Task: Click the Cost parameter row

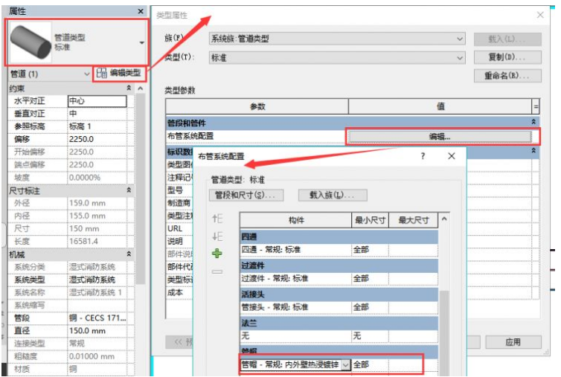Action: point(179,292)
